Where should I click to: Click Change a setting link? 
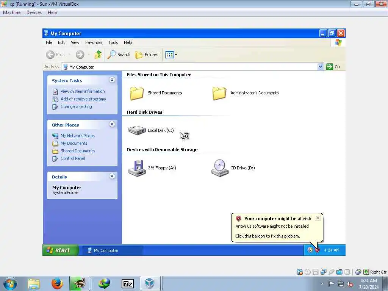tap(76, 106)
